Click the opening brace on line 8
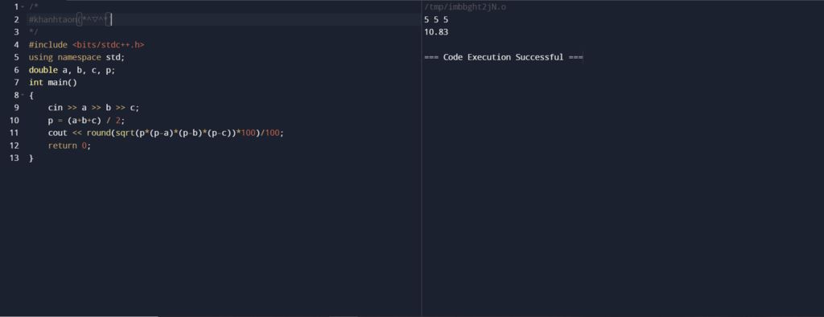 click(x=31, y=95)
